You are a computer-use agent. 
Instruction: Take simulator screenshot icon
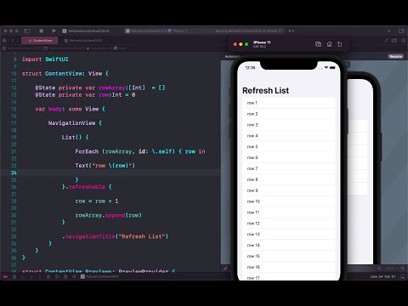[318, 44]
